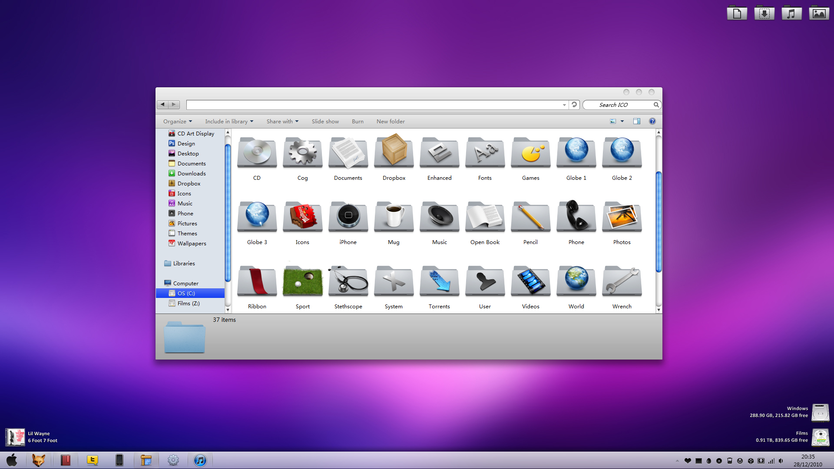Click the Slide show button

(325, 121)
